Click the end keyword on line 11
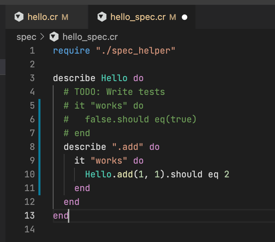275x242 pixels. point(82,188)
